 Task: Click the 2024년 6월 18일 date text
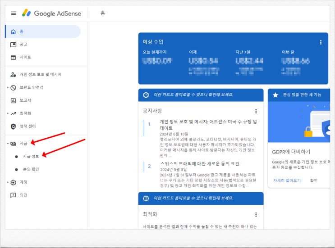[x=174, y=134]
